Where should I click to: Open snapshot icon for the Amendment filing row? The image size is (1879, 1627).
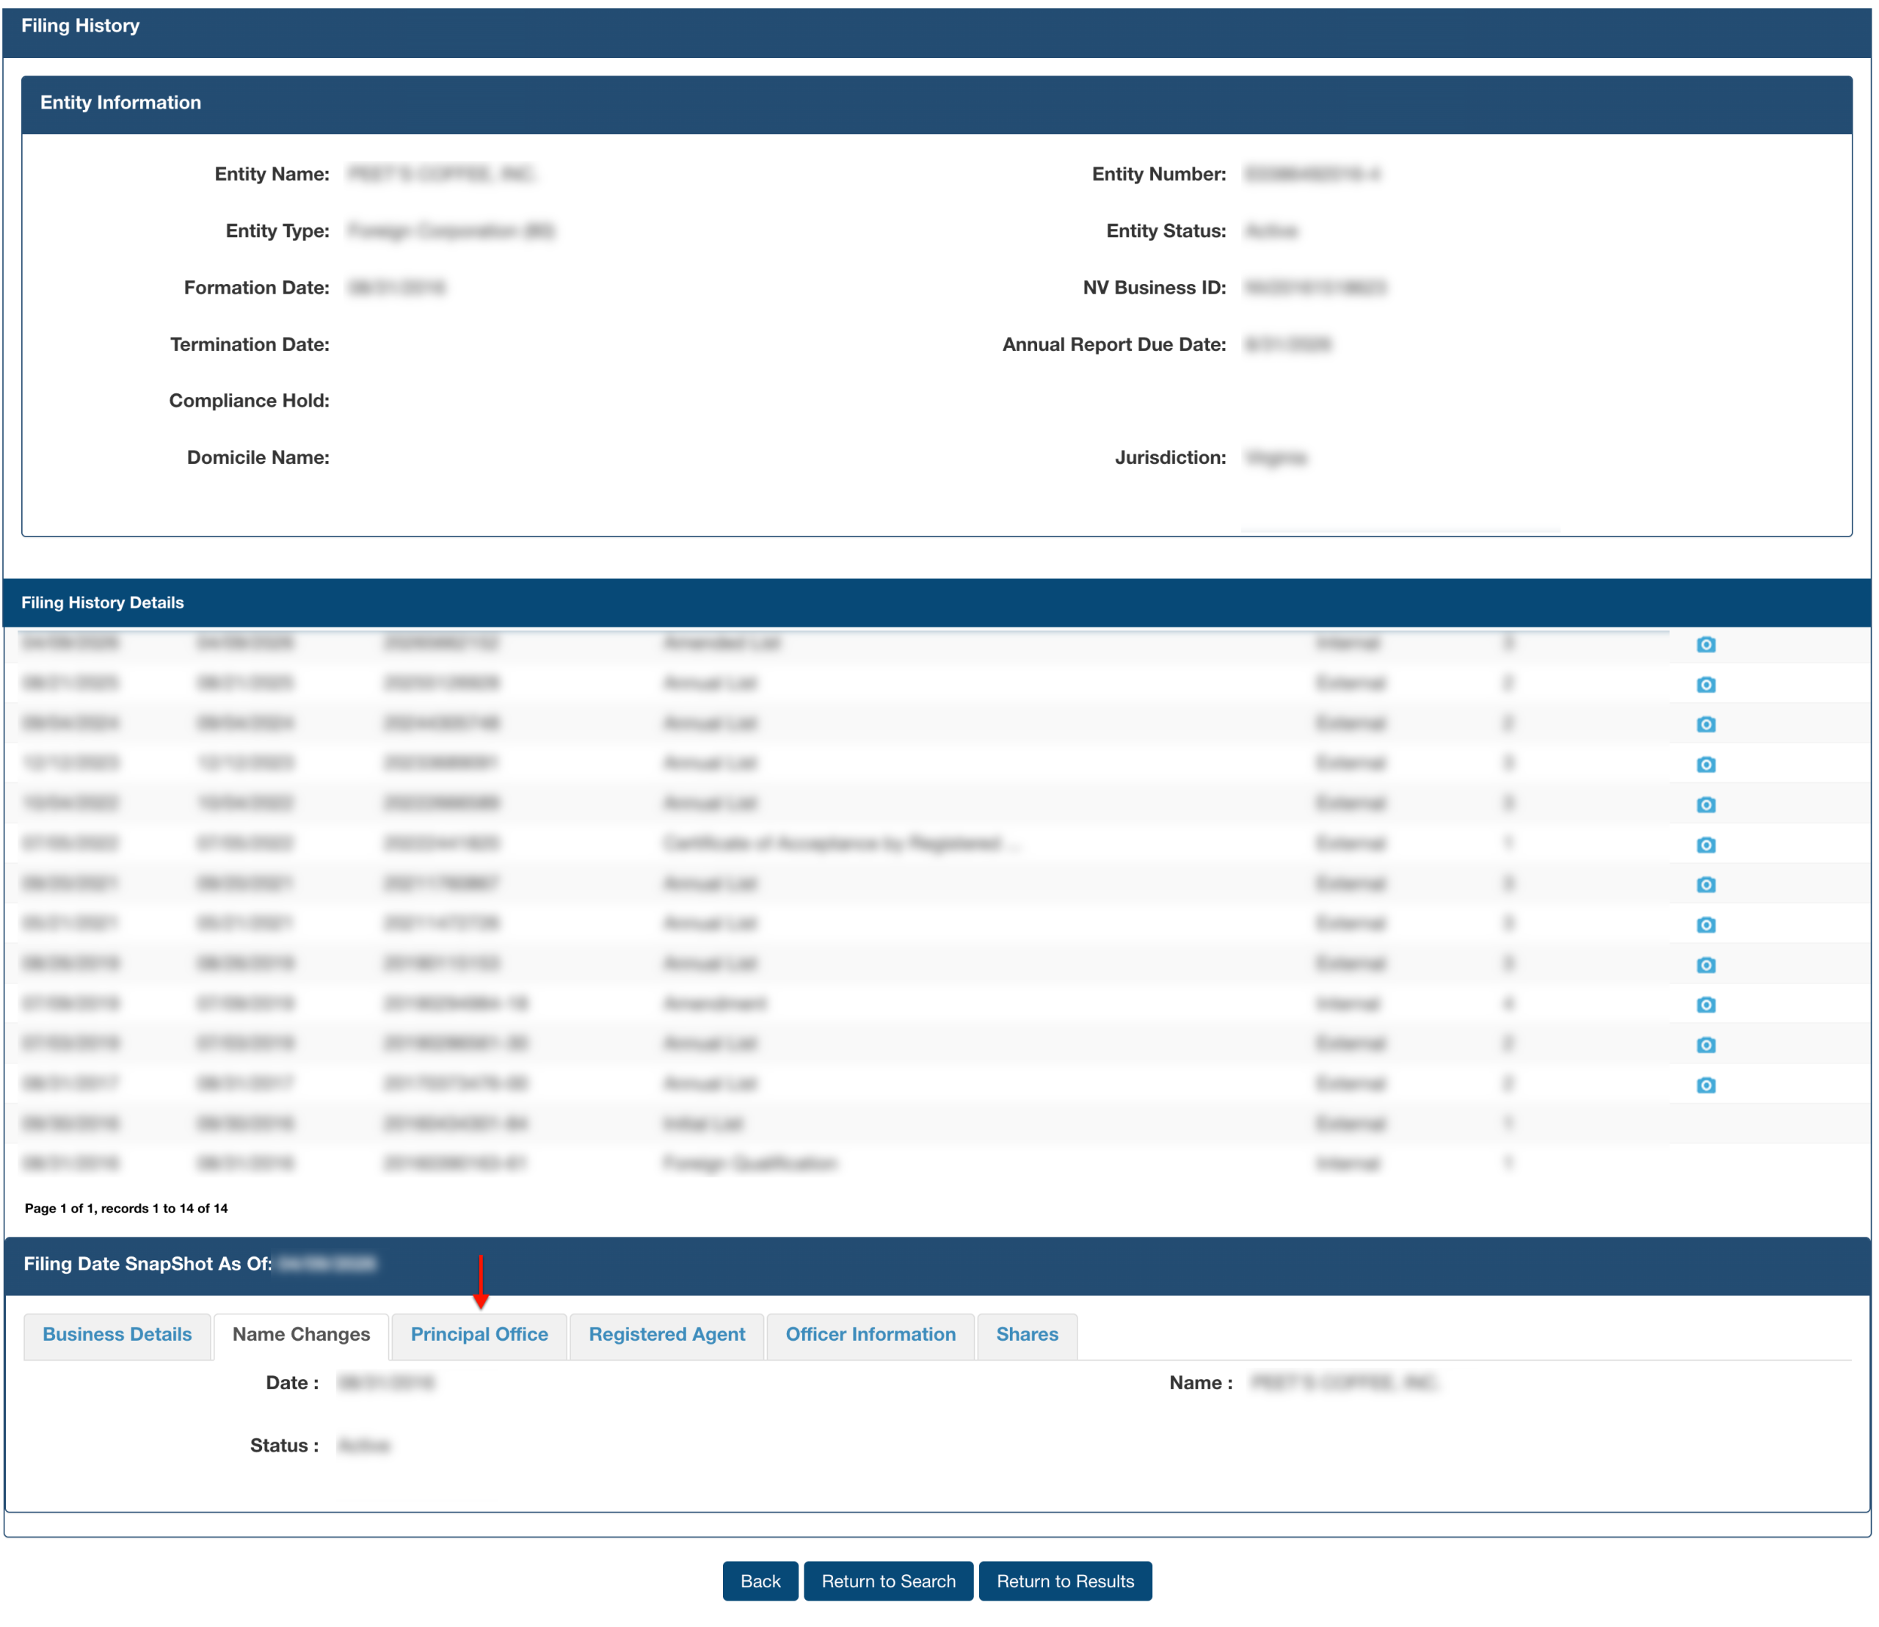[1706, 1004]
